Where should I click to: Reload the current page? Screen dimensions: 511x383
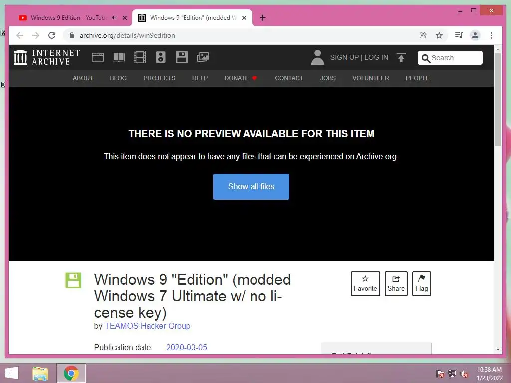point(52,35)
